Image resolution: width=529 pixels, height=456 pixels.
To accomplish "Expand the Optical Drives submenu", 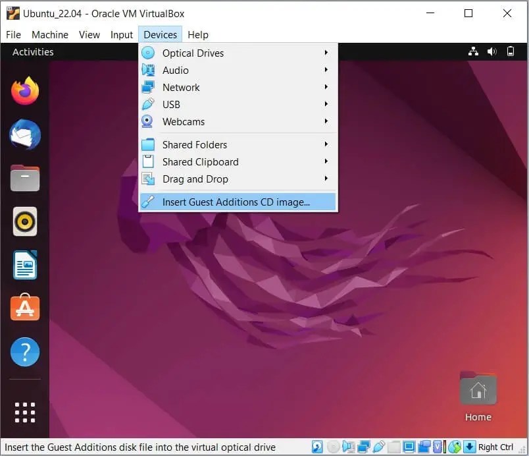I will 193,53.
